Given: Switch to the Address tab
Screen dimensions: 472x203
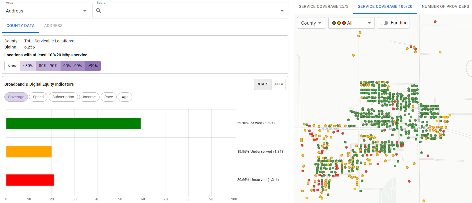Looking at the screenshot, I should [53, 26].
